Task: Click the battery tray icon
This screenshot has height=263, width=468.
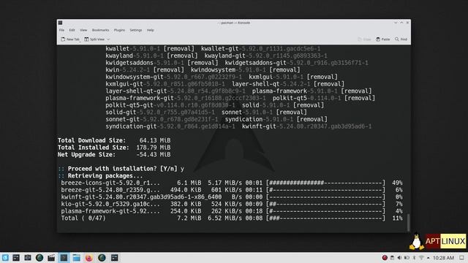Action: (407, 258)
